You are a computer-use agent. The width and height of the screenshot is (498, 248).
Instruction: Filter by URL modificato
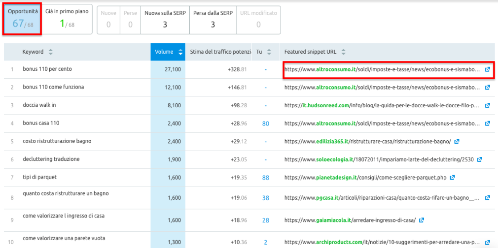[258, 19]
